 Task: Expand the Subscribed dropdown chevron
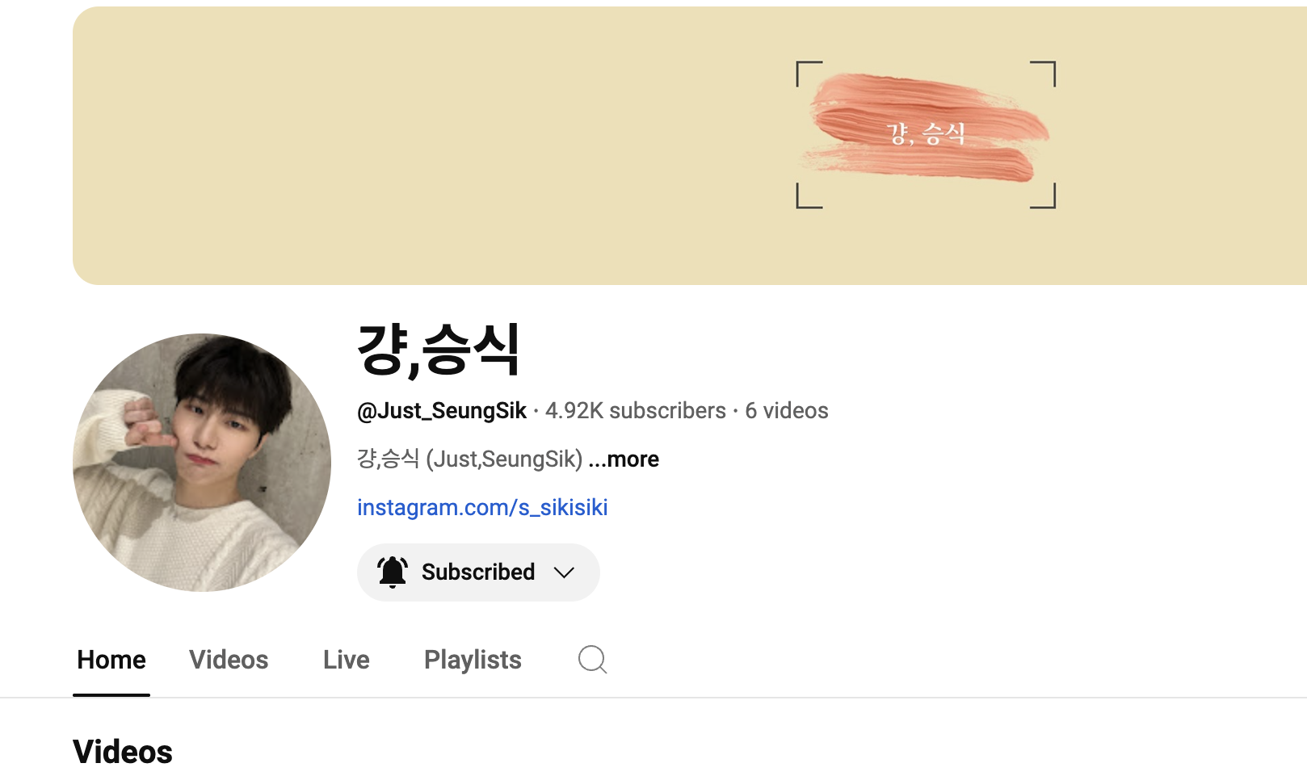point(564,572)
